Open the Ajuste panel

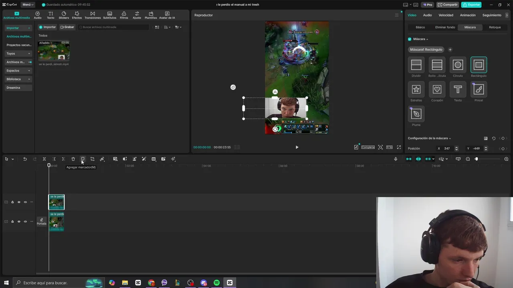137,15
